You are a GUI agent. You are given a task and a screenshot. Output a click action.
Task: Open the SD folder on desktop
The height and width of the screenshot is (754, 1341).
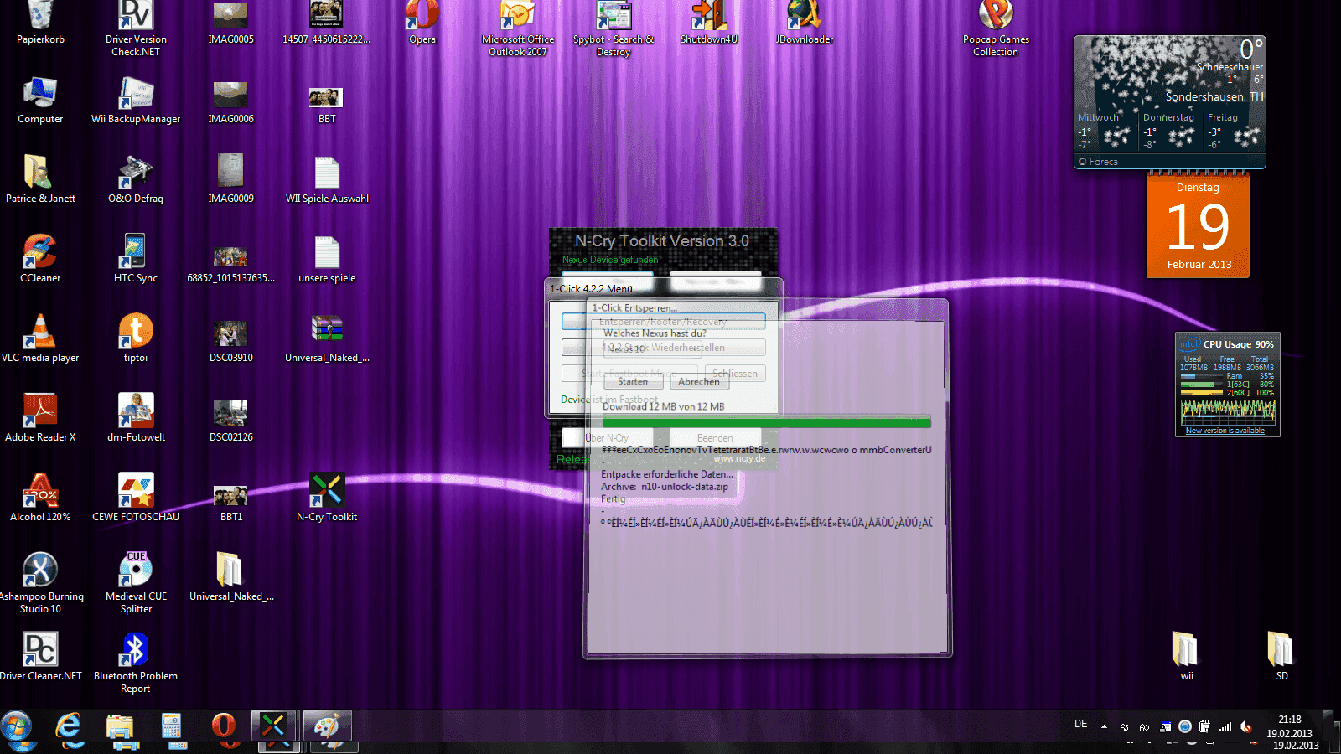coord(1281,649)
